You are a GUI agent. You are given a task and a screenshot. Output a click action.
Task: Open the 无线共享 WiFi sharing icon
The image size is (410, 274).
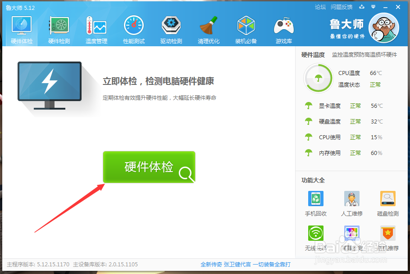coord(315,233)
